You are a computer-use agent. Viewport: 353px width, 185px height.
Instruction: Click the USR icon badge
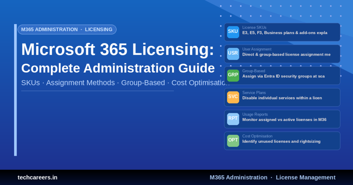(x=233, y=54)
